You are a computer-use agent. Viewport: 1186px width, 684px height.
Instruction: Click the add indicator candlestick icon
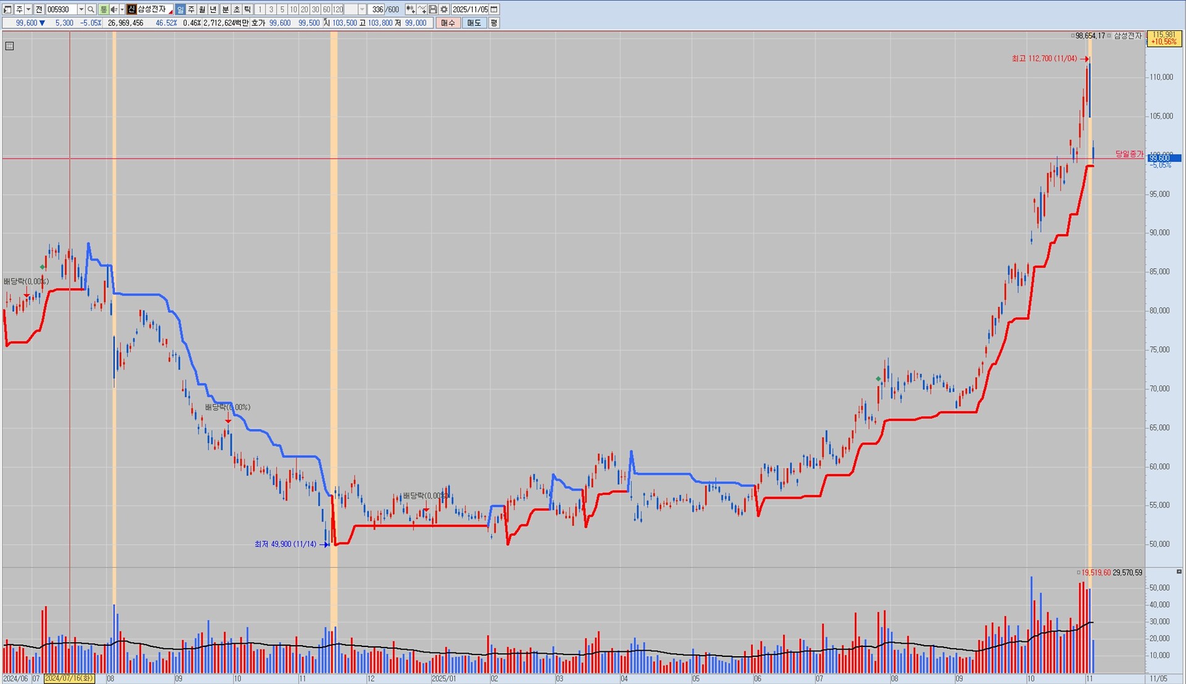410,9
